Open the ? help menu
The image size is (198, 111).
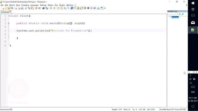(75, 5)
